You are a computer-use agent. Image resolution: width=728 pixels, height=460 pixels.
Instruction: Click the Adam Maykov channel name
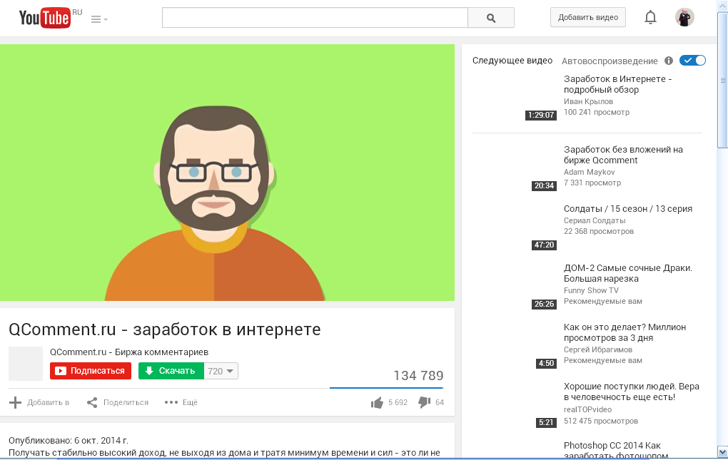(x=589, y=172)
